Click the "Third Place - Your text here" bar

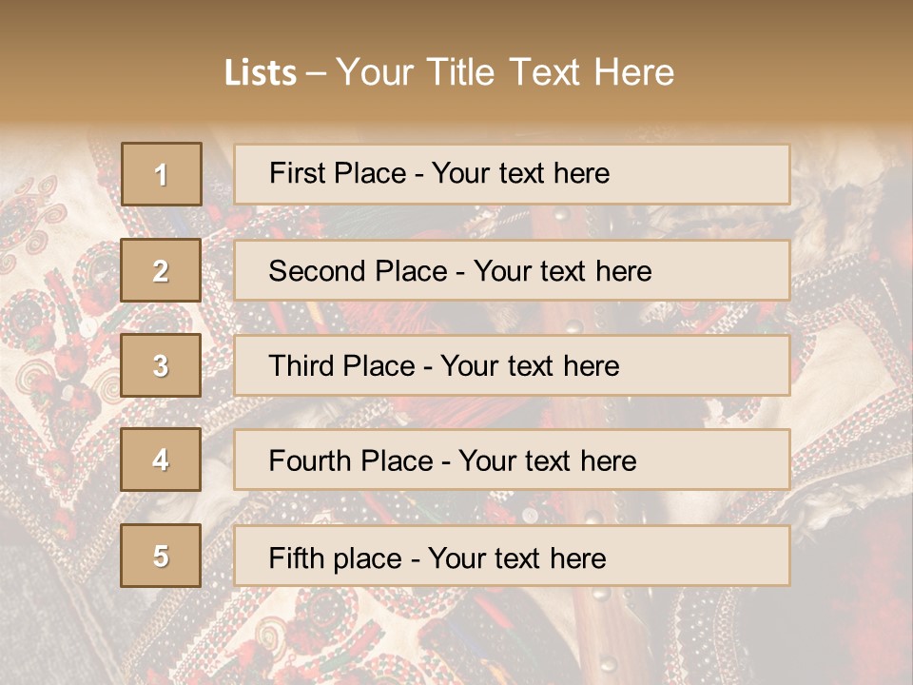click(x=512, y=365)
